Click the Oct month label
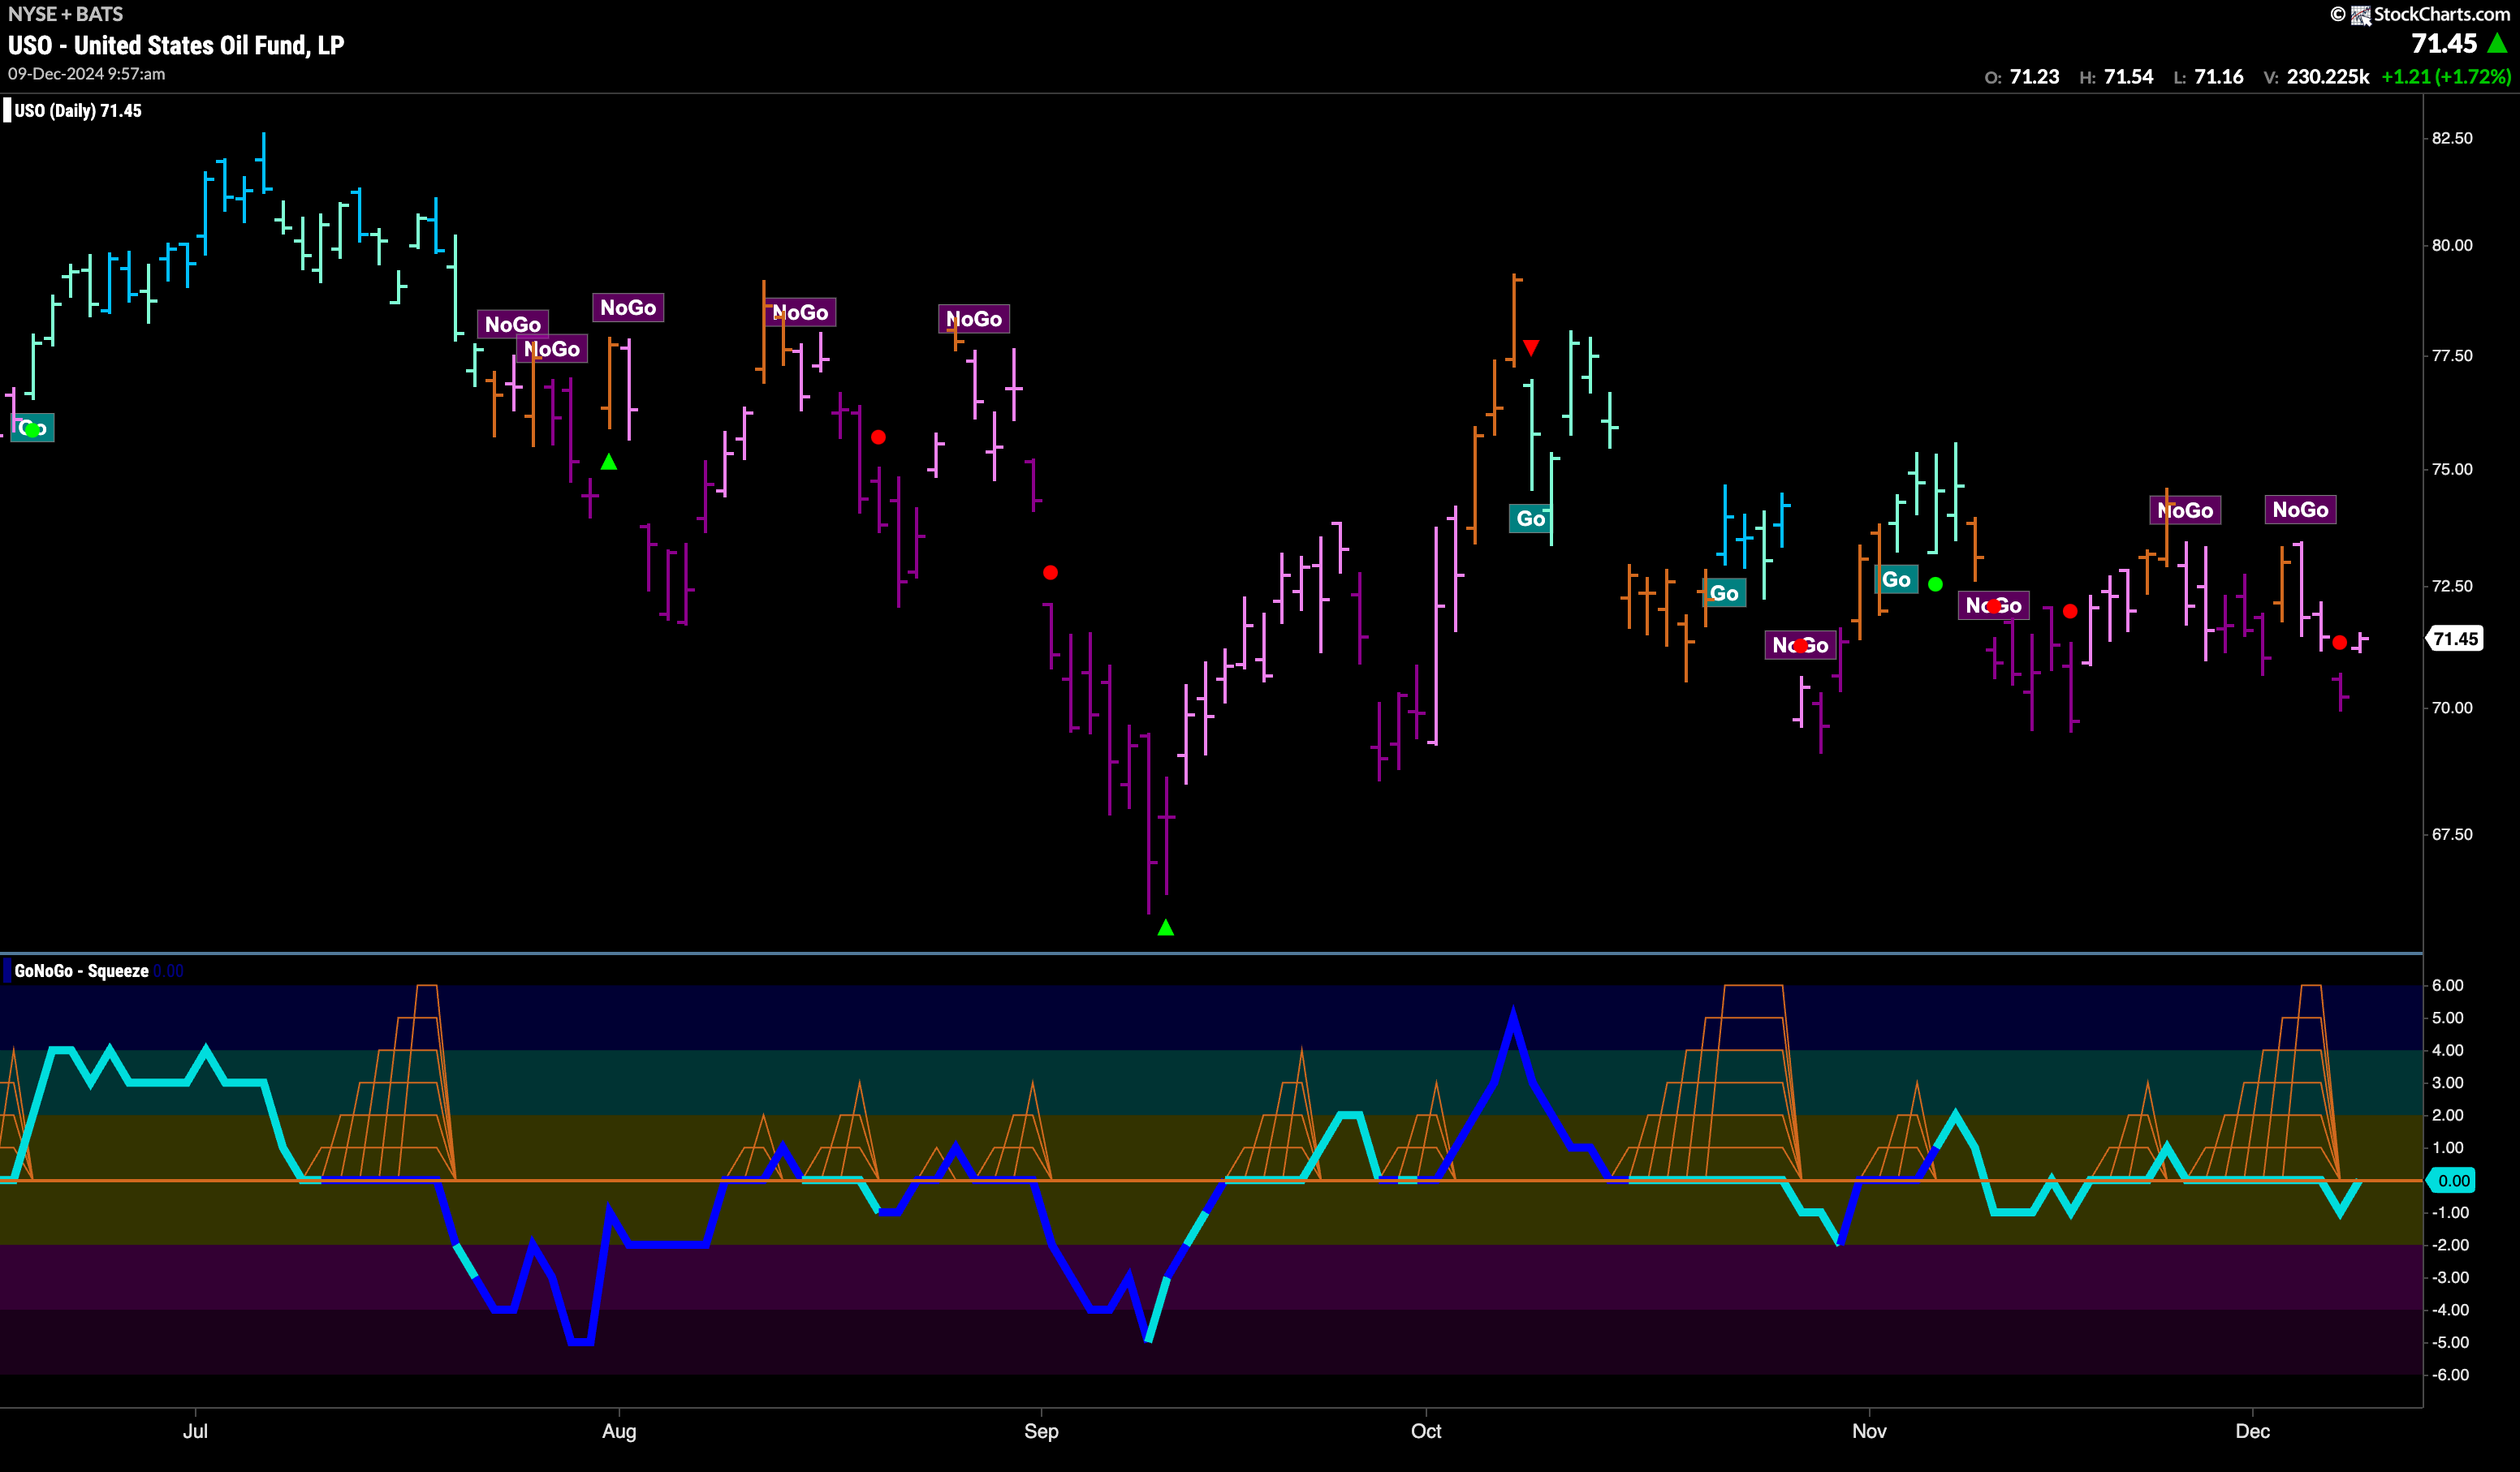Image resolution: width=2520 pixels, height=1472 pixels. 1426,1431
